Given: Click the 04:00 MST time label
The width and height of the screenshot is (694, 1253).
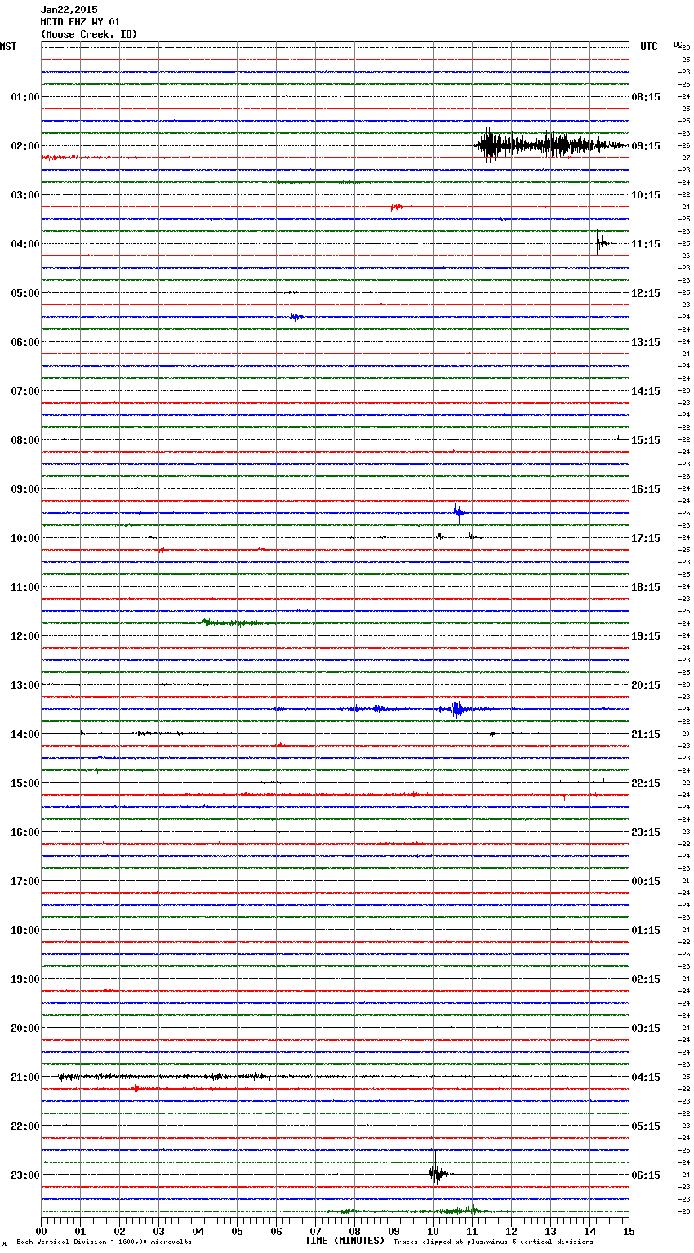Looking at the screenshot, I should tap(24, 244).
